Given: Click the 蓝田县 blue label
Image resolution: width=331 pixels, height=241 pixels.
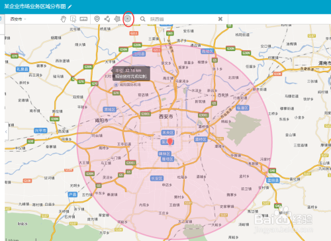Looking at the screenshot, I should [273, 180].
